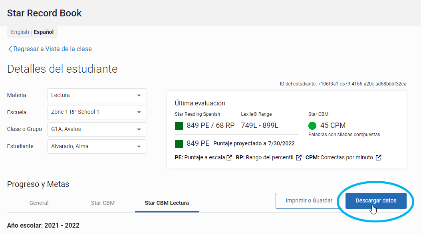
Task: Open the Materia dropdown showing Lectura
Action: pyautogui.click(x=97, y=95)
